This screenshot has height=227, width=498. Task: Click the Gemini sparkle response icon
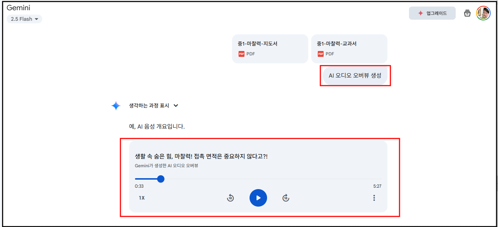click(116, 106)
